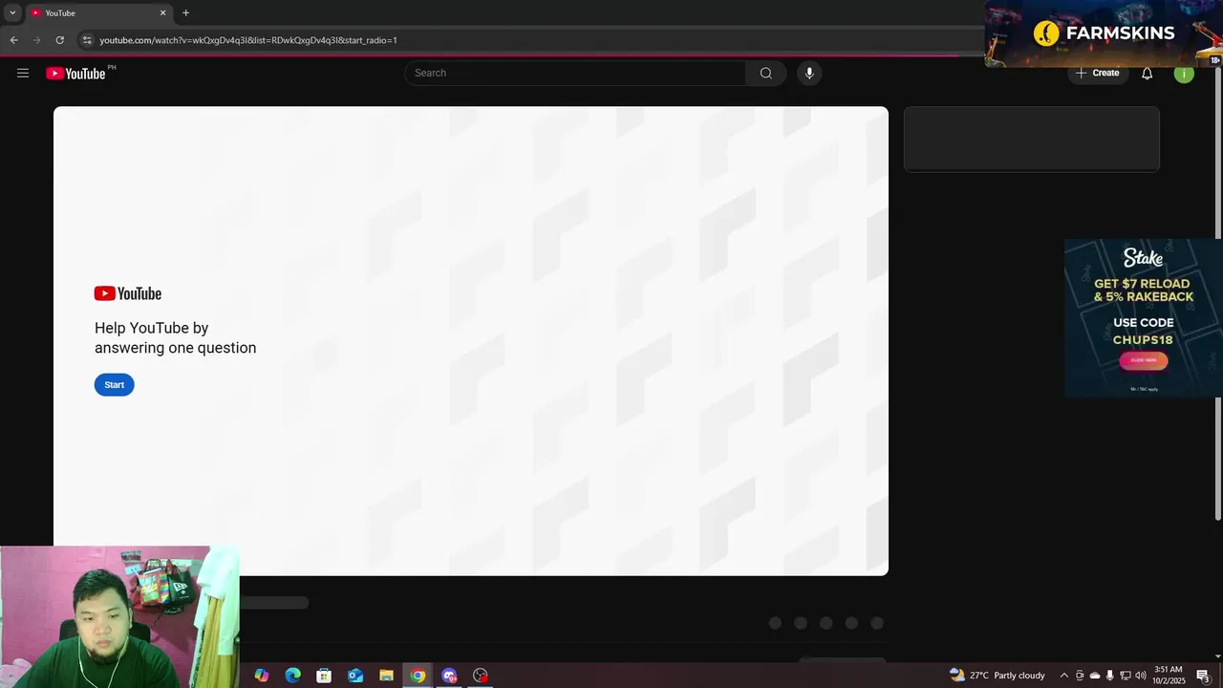Click the YouTube logo in the header
The width and height of the screenshot is (1223, 688).
[75, 74]
